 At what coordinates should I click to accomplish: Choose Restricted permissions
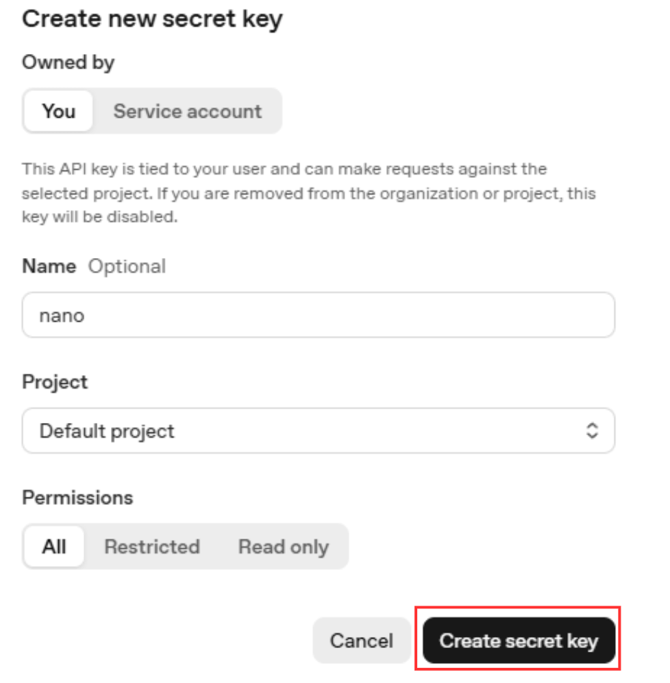tap(151, 547)
